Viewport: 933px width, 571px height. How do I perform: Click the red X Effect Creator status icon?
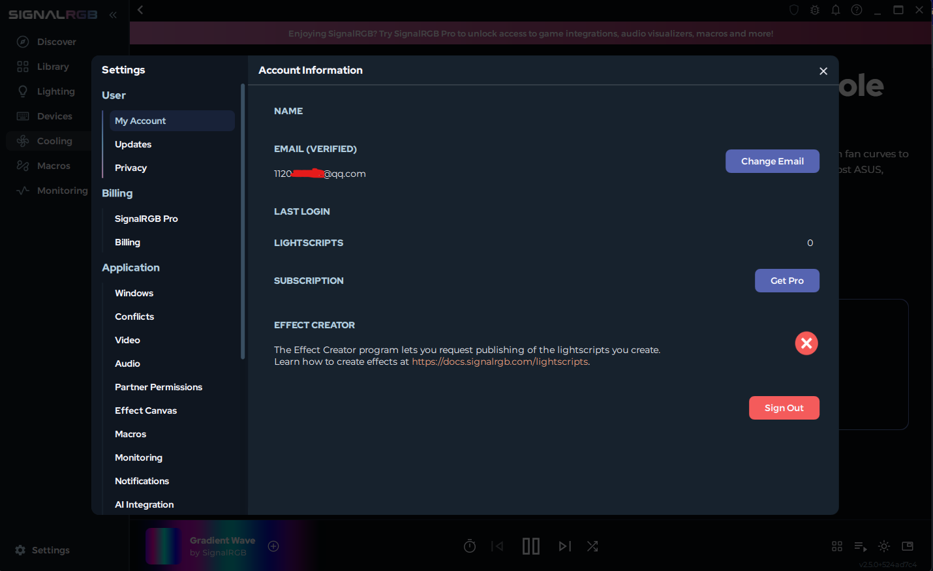click(806, 343)
